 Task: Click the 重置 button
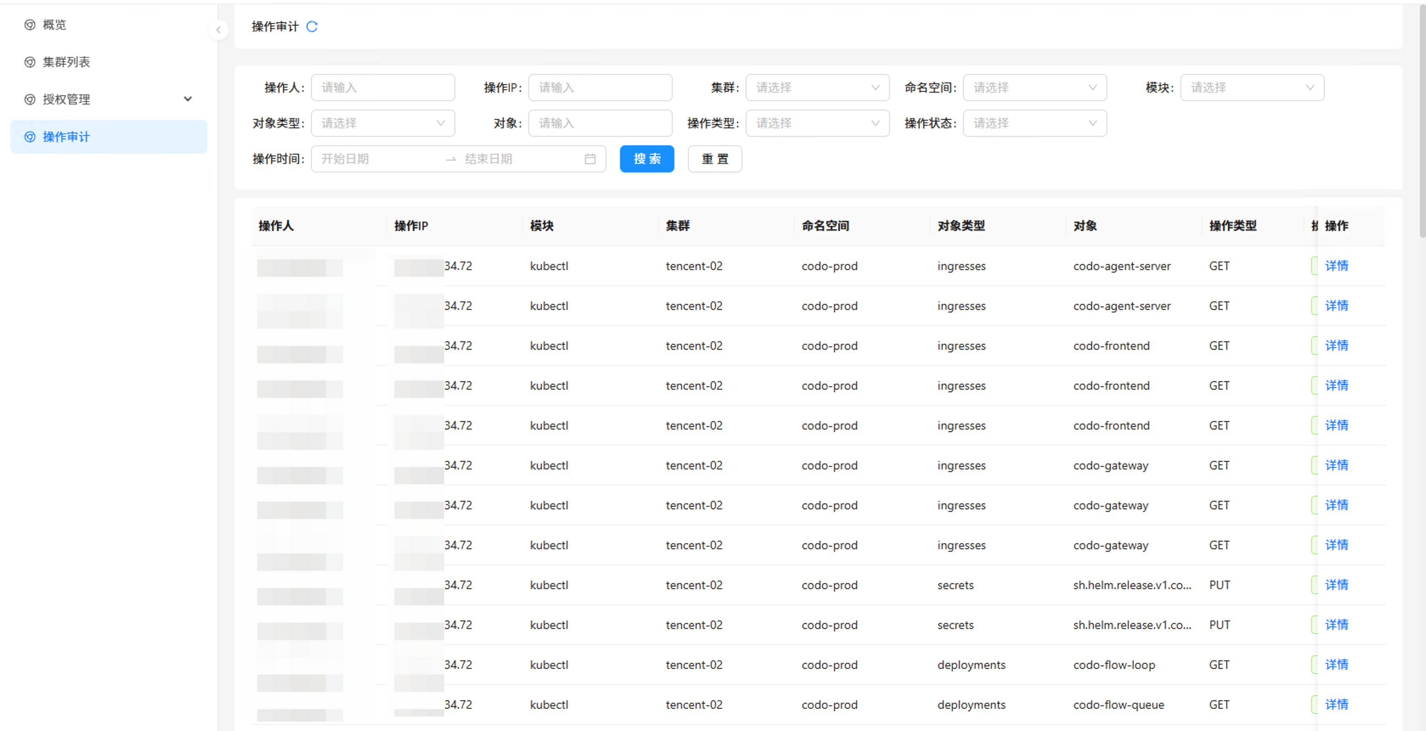pos(715,159)
